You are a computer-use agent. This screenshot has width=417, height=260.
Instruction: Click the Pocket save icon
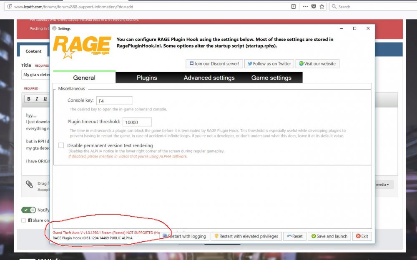coord(314,7)
